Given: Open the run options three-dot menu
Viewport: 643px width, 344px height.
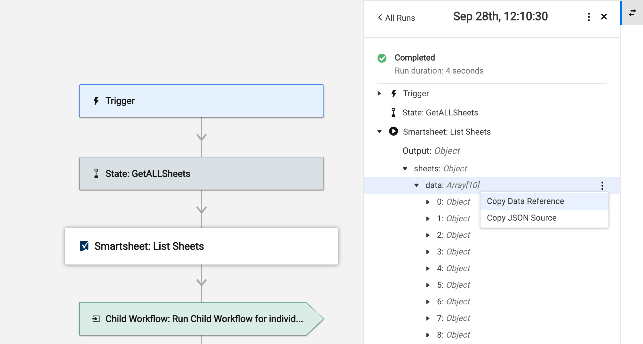Looking at the screenshot, I should pyautogui.click(x=589, y=17).
